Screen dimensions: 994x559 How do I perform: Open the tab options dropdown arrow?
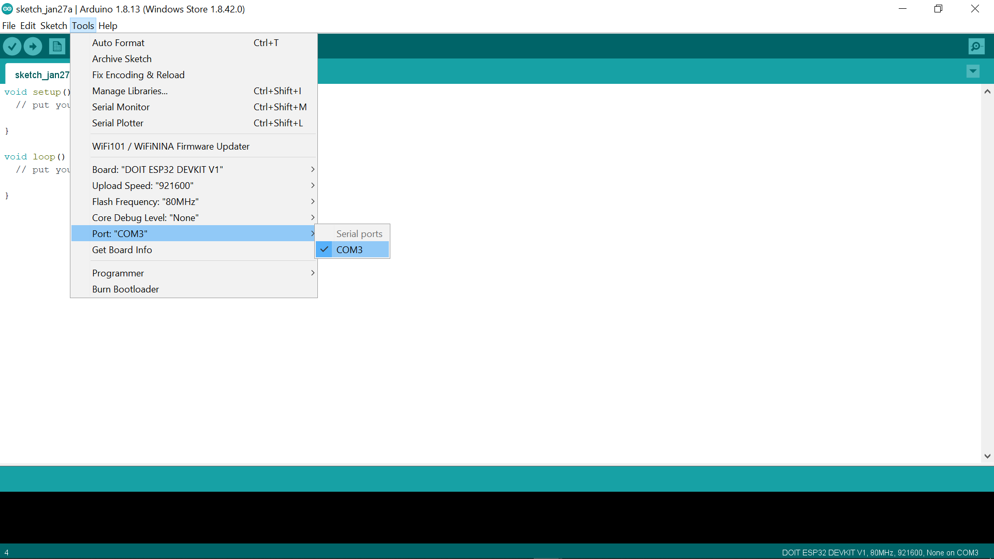pyautogui.click(x=973, y=71)
